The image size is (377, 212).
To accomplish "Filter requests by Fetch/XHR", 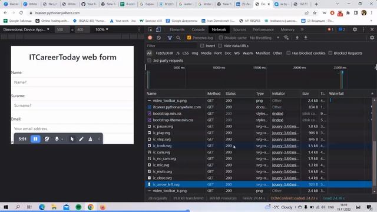I will [164, 53].
